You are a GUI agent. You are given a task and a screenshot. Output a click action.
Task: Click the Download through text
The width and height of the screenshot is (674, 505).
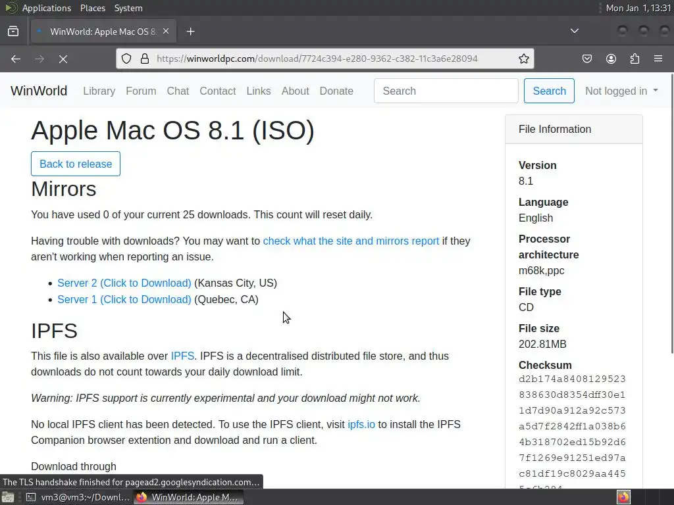74,466
